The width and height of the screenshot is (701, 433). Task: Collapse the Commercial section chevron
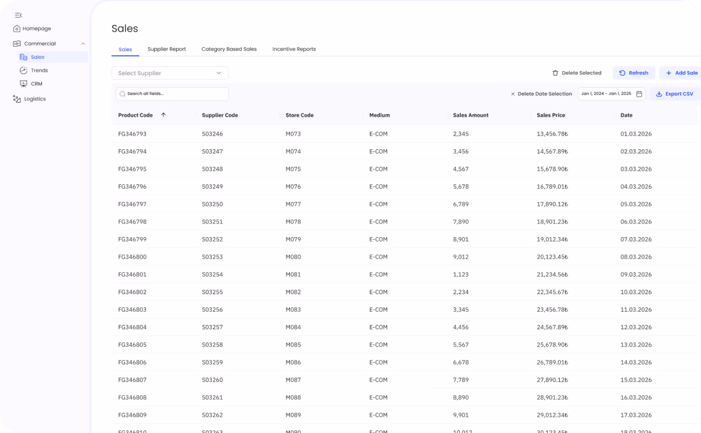(83, 43)
